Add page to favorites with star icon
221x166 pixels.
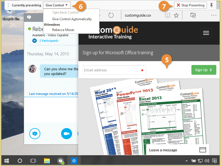pyautogui.click(x=176, y=15)
